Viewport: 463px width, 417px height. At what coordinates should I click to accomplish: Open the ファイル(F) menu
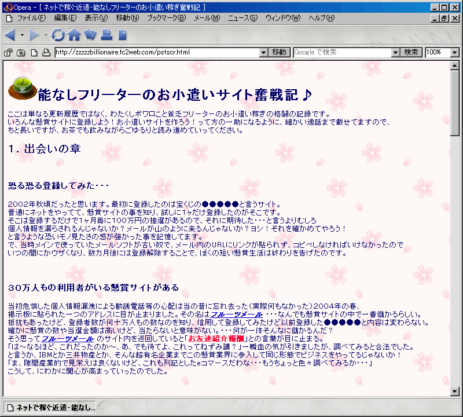32,18
